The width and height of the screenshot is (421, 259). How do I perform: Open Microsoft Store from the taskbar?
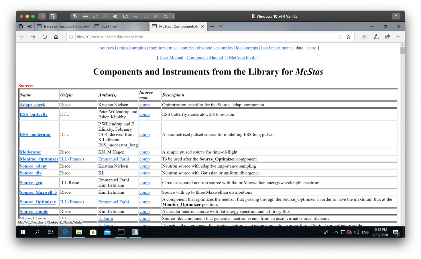click(x=93, y=232)
